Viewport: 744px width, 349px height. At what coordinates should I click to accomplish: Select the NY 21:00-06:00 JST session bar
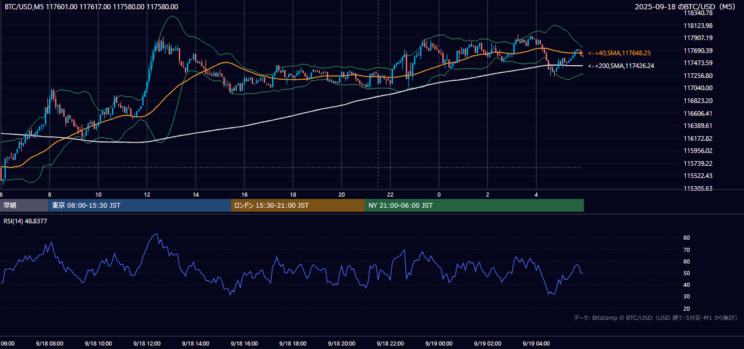coord(474,205)
